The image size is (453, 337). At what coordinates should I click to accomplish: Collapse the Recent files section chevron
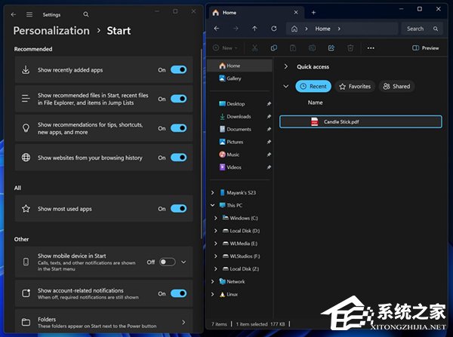[285, 86]
